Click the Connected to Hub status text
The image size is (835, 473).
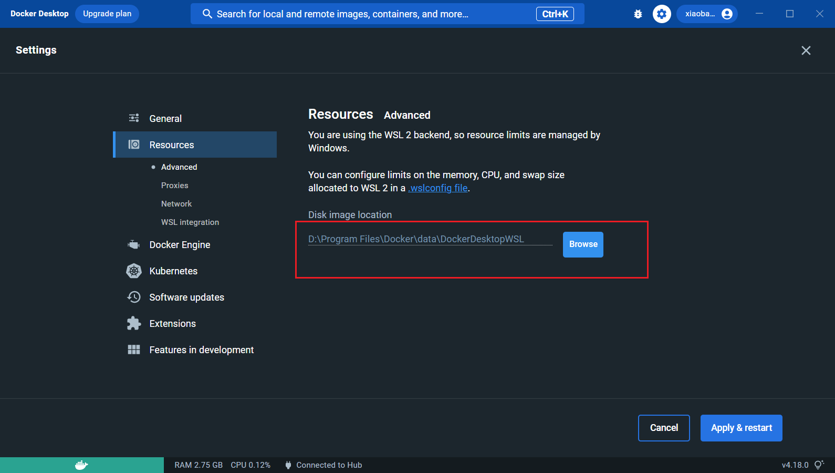pos(329,465)
